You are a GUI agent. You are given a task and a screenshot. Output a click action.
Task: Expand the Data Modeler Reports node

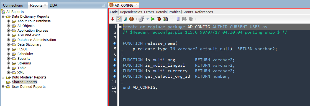(x=3, y=77)
